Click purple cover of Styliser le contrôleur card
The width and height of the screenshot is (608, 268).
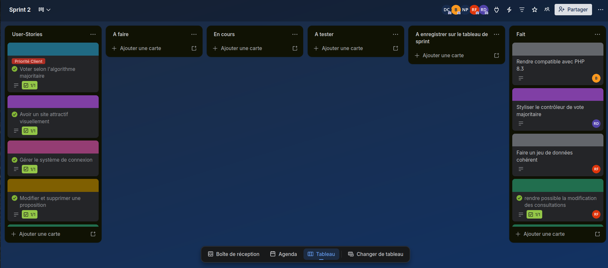[x=558, y=95]
